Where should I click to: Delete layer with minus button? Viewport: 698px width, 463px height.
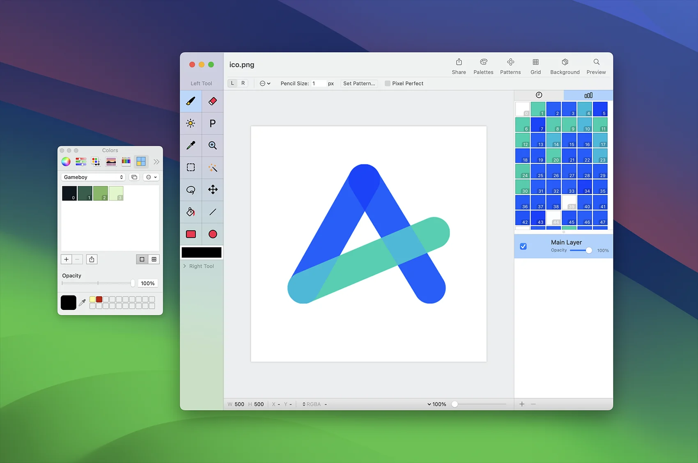point(533,404)
